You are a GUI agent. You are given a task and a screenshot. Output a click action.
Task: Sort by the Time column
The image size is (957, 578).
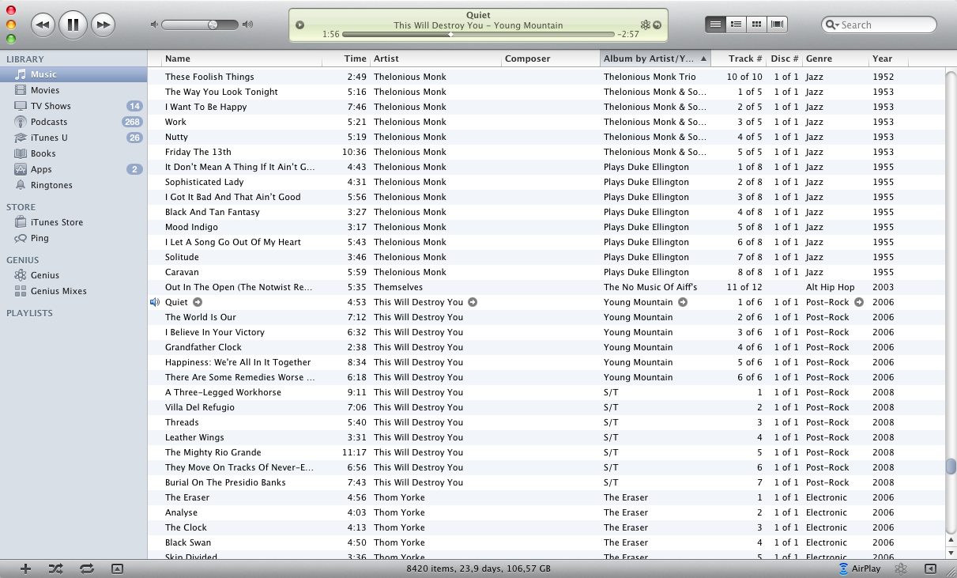coord(346,59)
